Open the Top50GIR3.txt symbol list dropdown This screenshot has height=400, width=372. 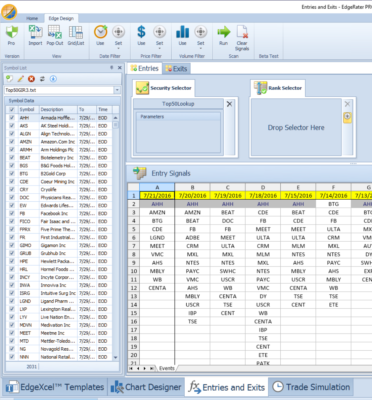pyautogui.click(x=117, y=90)
